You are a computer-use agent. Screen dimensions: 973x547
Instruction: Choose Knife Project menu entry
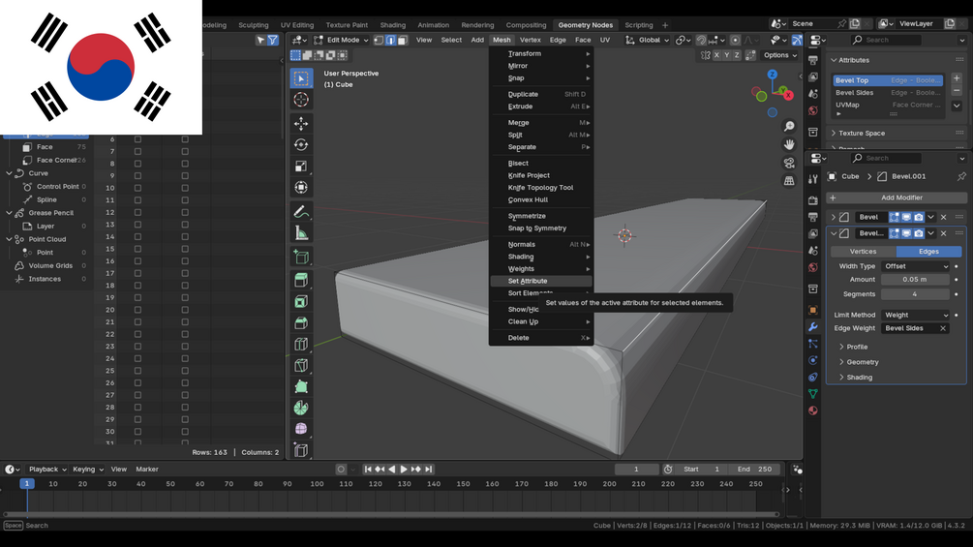(541, 175)
